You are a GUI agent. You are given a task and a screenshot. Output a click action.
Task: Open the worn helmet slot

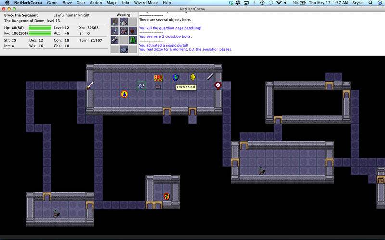124,22
